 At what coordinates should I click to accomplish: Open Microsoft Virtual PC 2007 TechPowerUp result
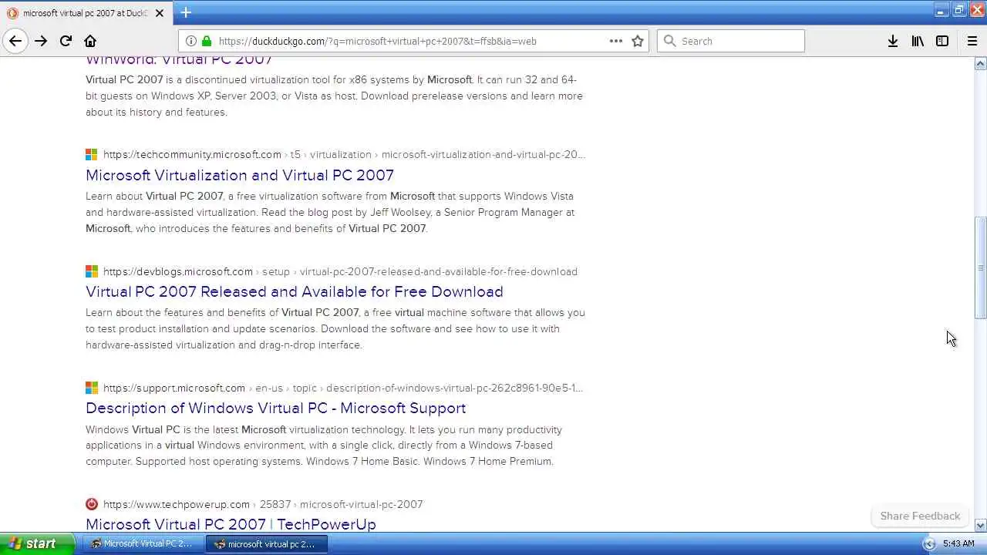coord(231,524)
